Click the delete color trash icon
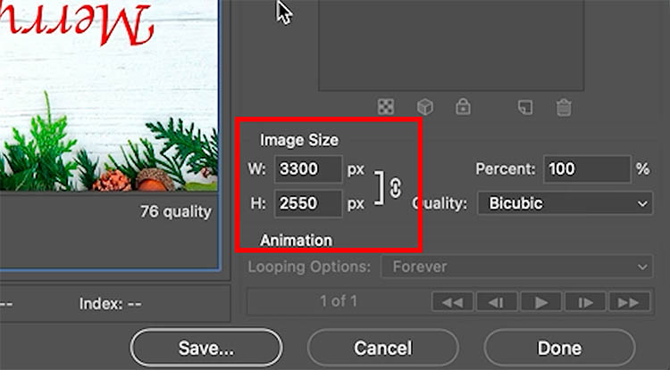 pyautogui.click(x=564, y=107)
